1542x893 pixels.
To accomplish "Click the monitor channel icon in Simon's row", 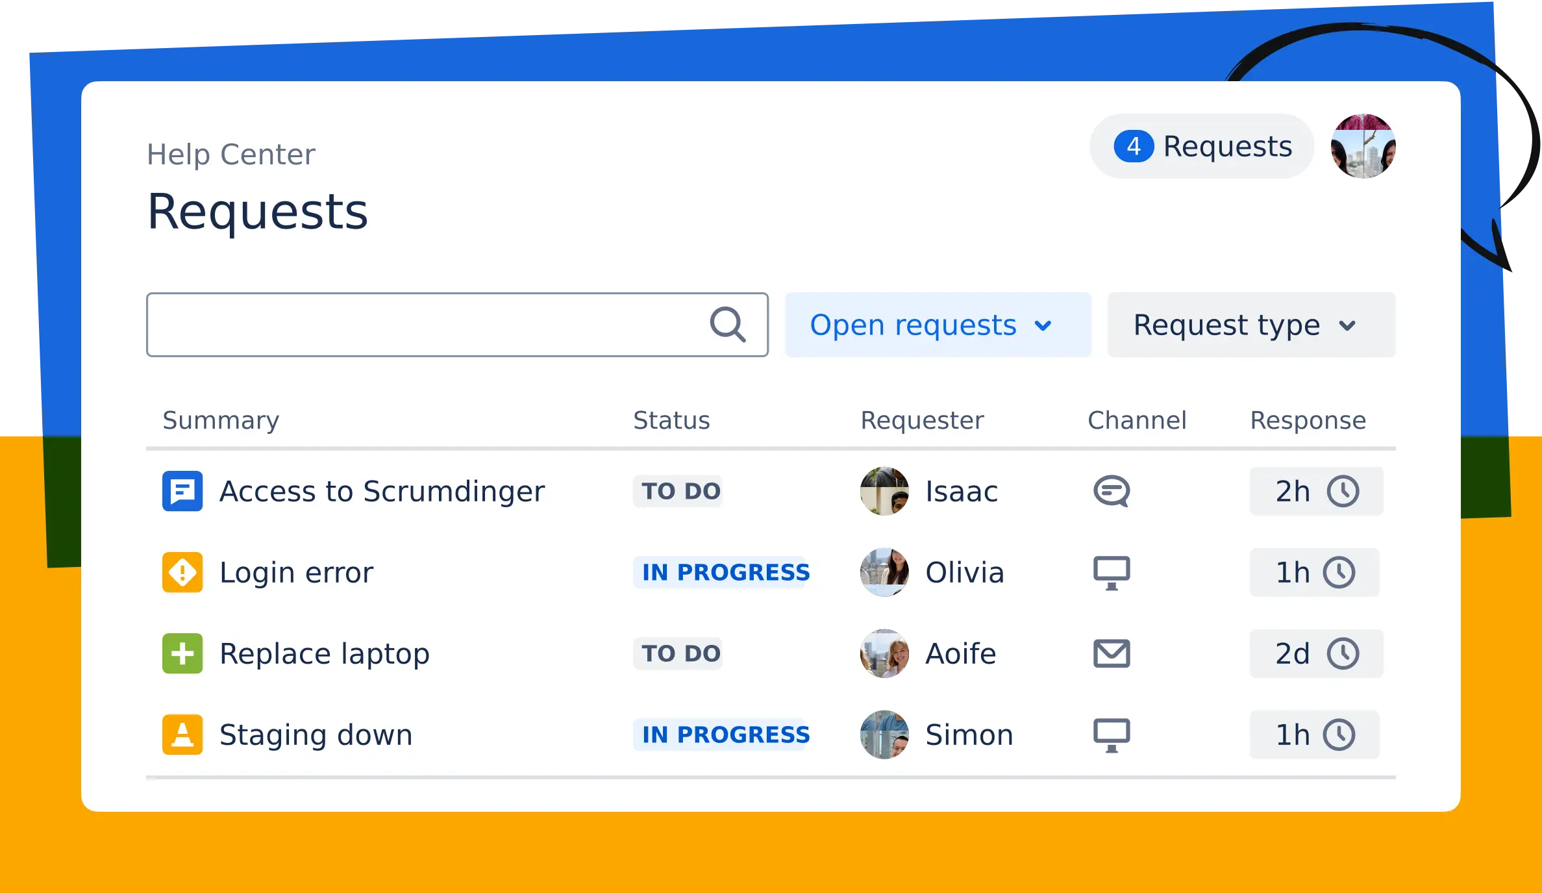I will 1112,735.
